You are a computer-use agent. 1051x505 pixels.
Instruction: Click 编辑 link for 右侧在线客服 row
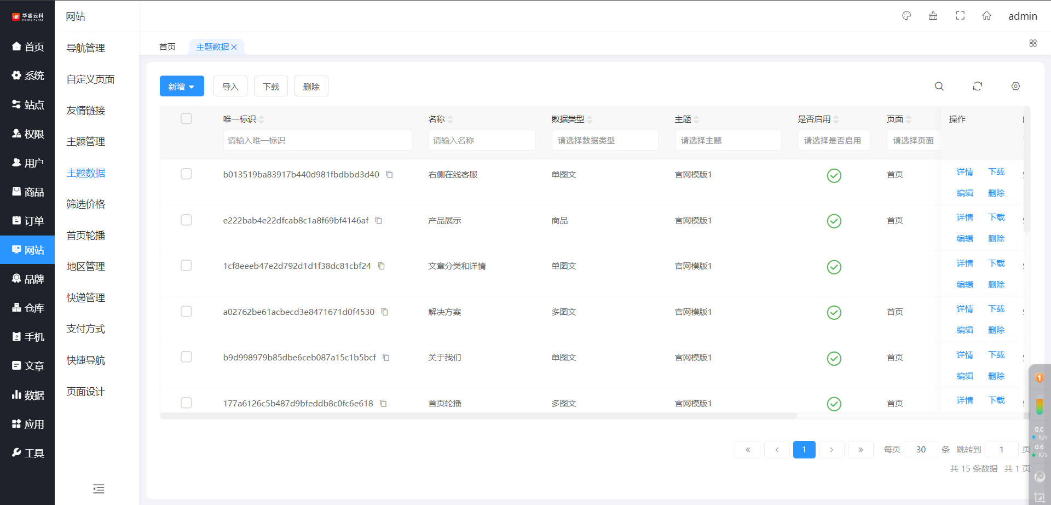pos(965,193)
